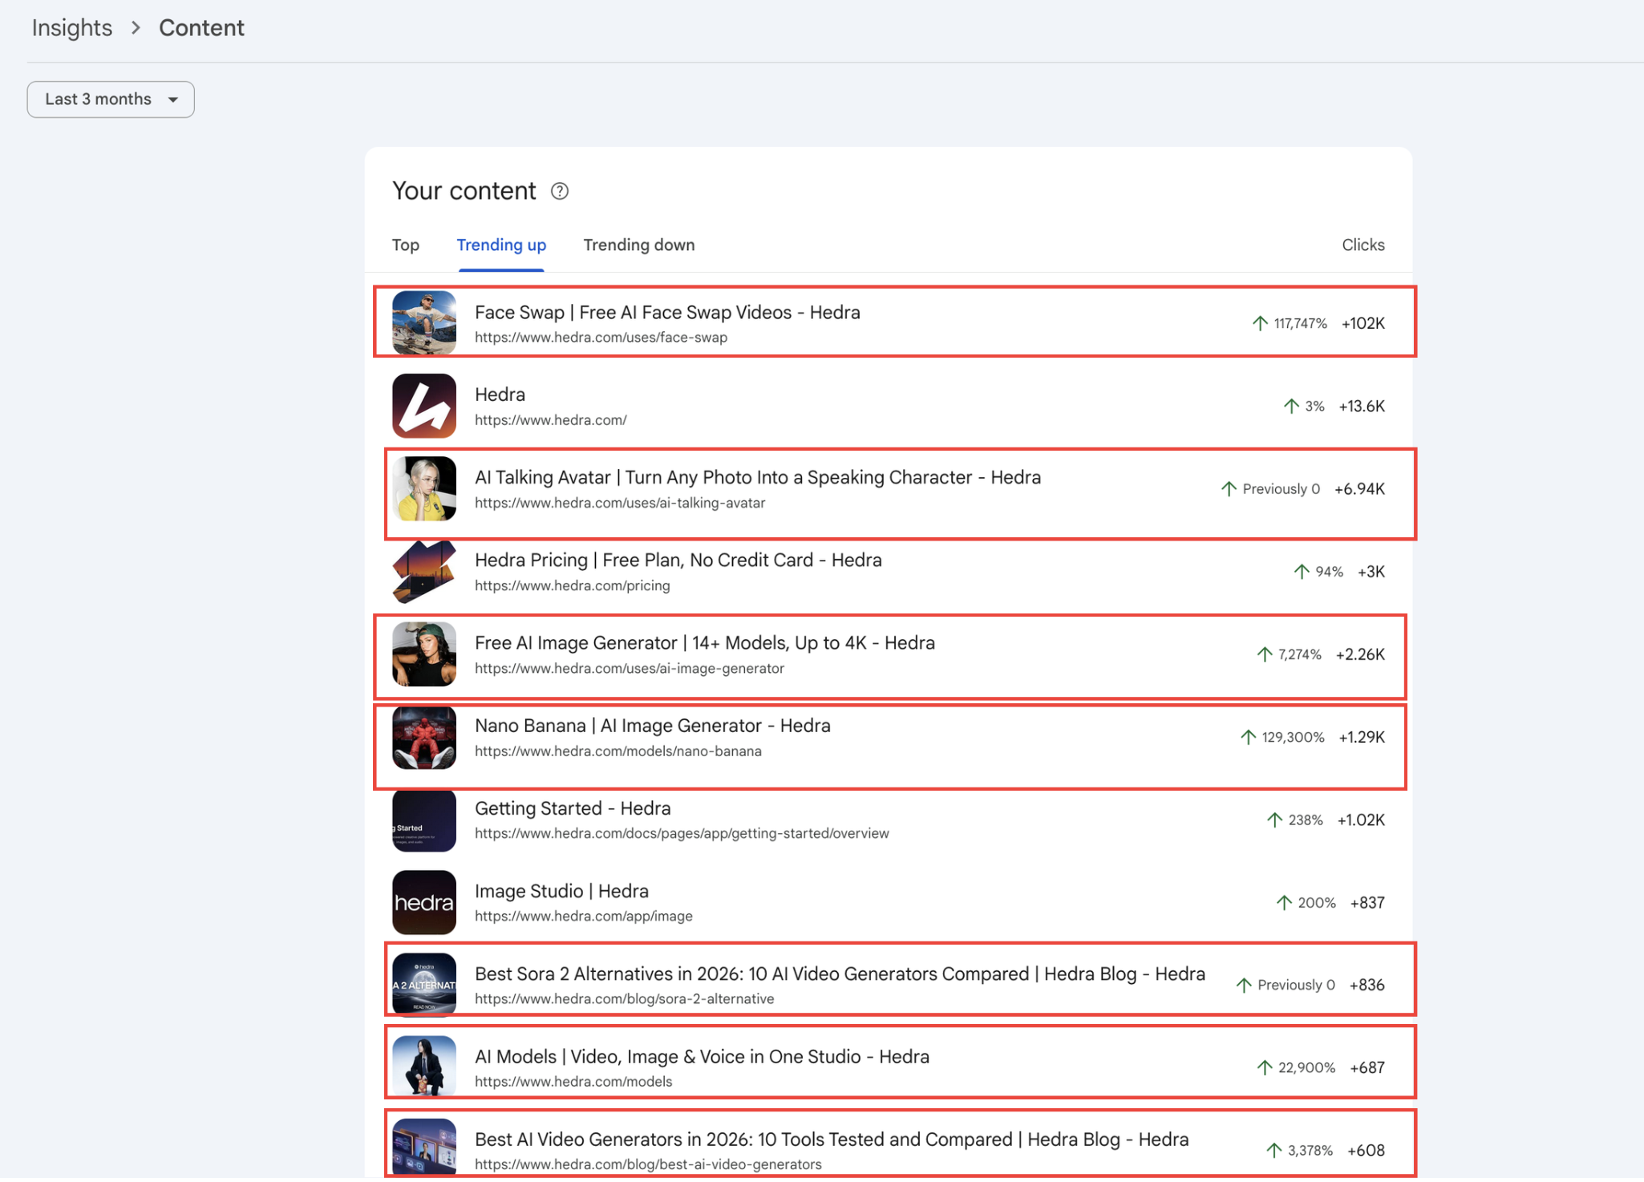Click the +837 clicks value
1644x1182 pixels.
[x=1367, y=903]
